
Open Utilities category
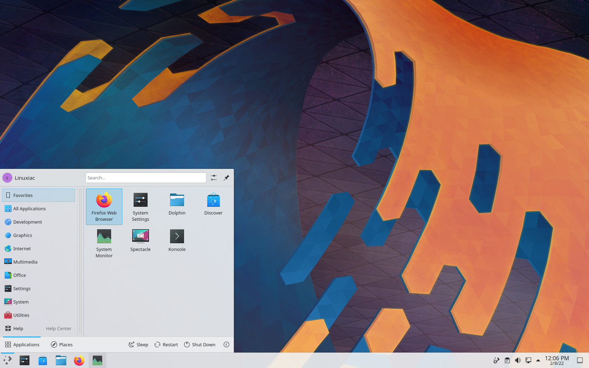[x=39, y=315]
